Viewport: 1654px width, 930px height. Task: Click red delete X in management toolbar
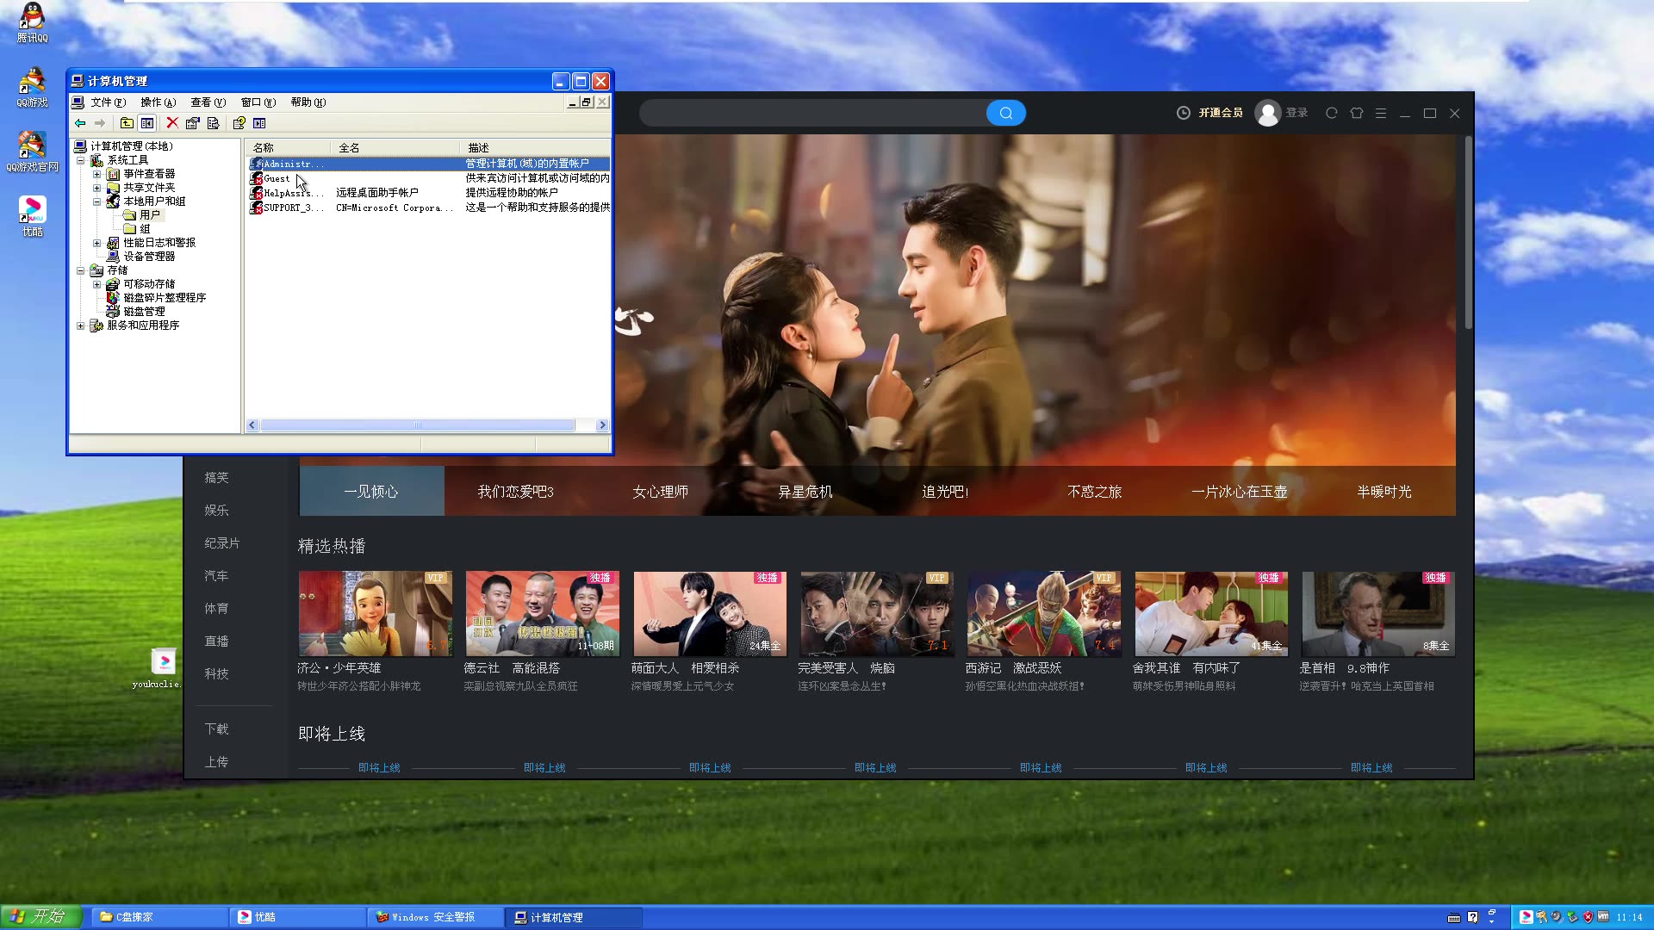(172, 123)
